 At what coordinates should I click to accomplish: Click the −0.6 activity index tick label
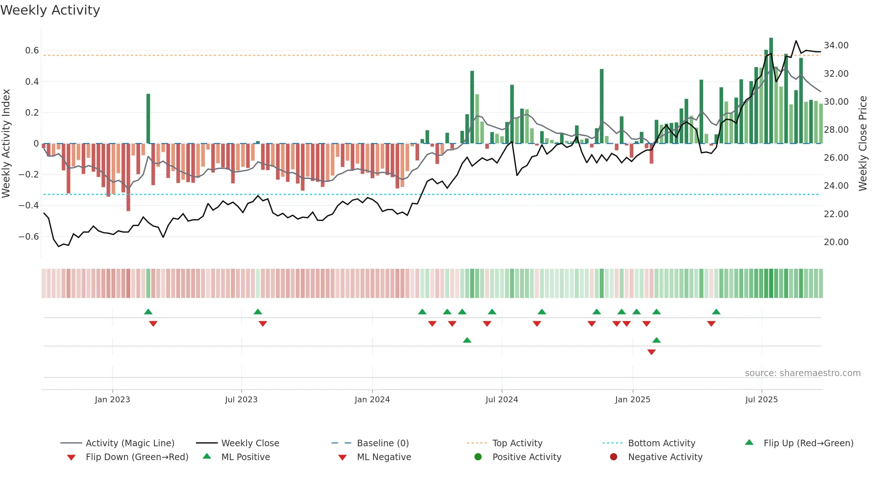[29, 236]
